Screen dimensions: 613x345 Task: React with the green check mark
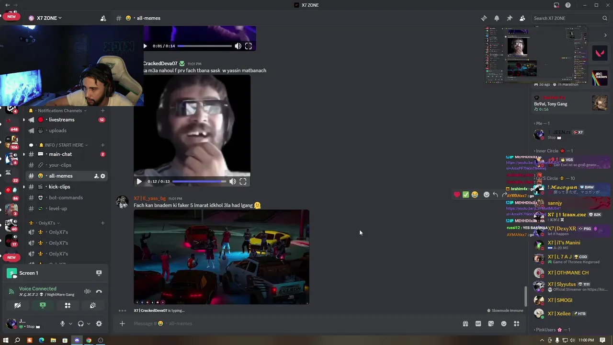pyautogui.click(x=465, y=195)
